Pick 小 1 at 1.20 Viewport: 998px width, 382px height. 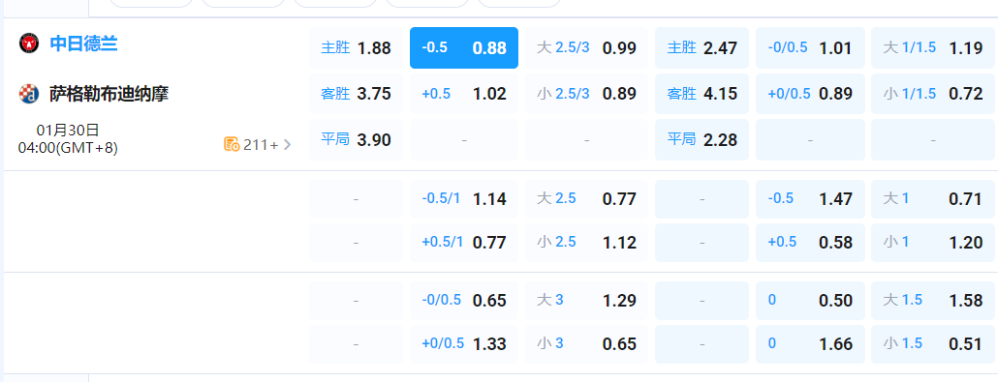tap(934, 242)
